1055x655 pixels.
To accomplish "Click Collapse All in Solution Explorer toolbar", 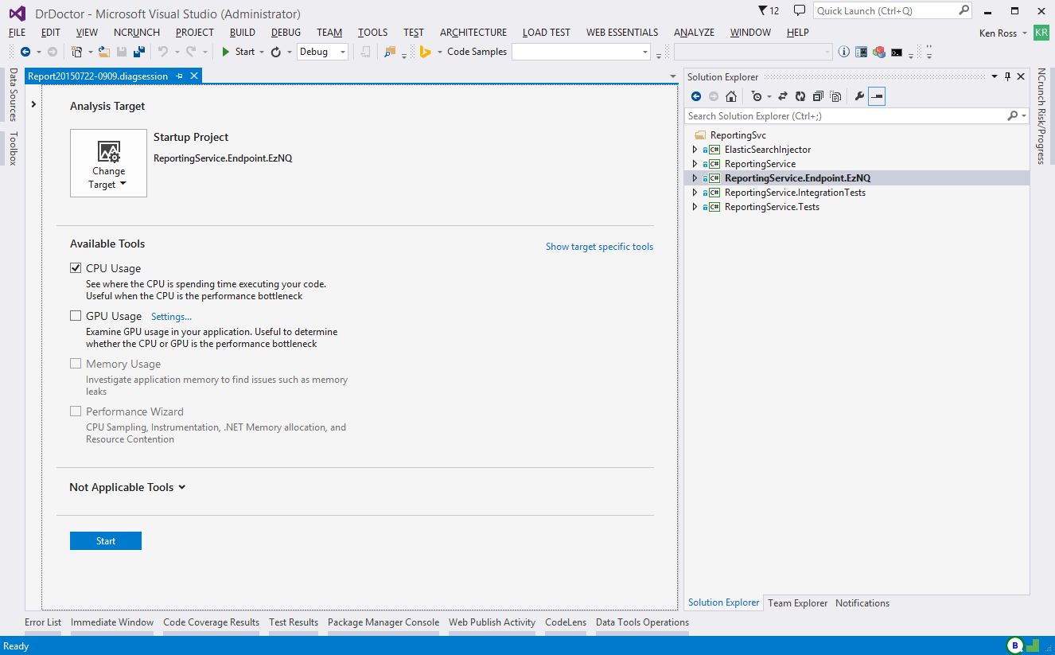I will click(817, 96).
